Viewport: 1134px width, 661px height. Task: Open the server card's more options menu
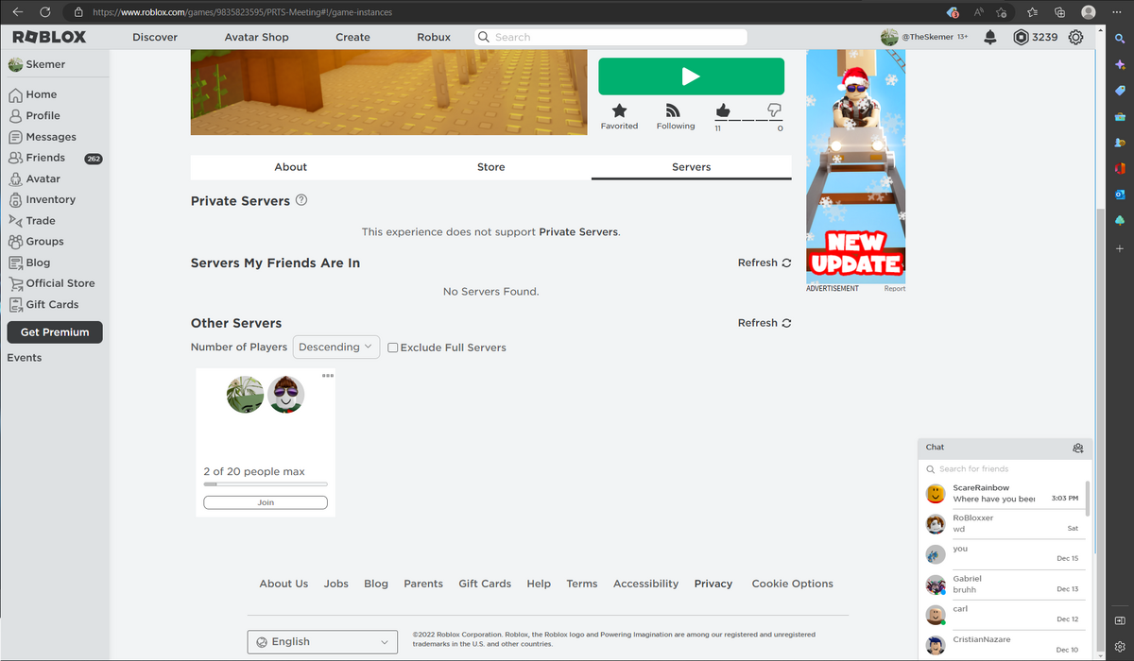pyautogui.click(x=329, y=376)
